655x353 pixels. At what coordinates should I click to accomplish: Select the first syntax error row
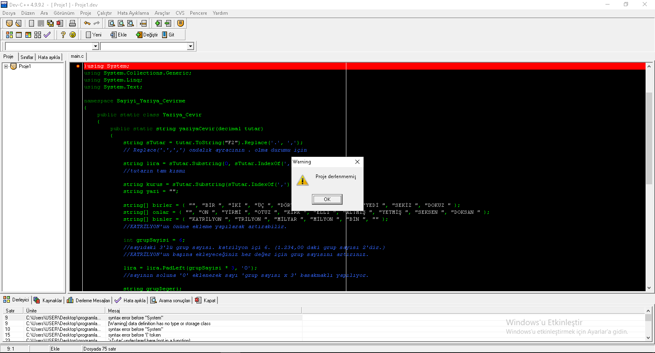[x=135, y=318]
